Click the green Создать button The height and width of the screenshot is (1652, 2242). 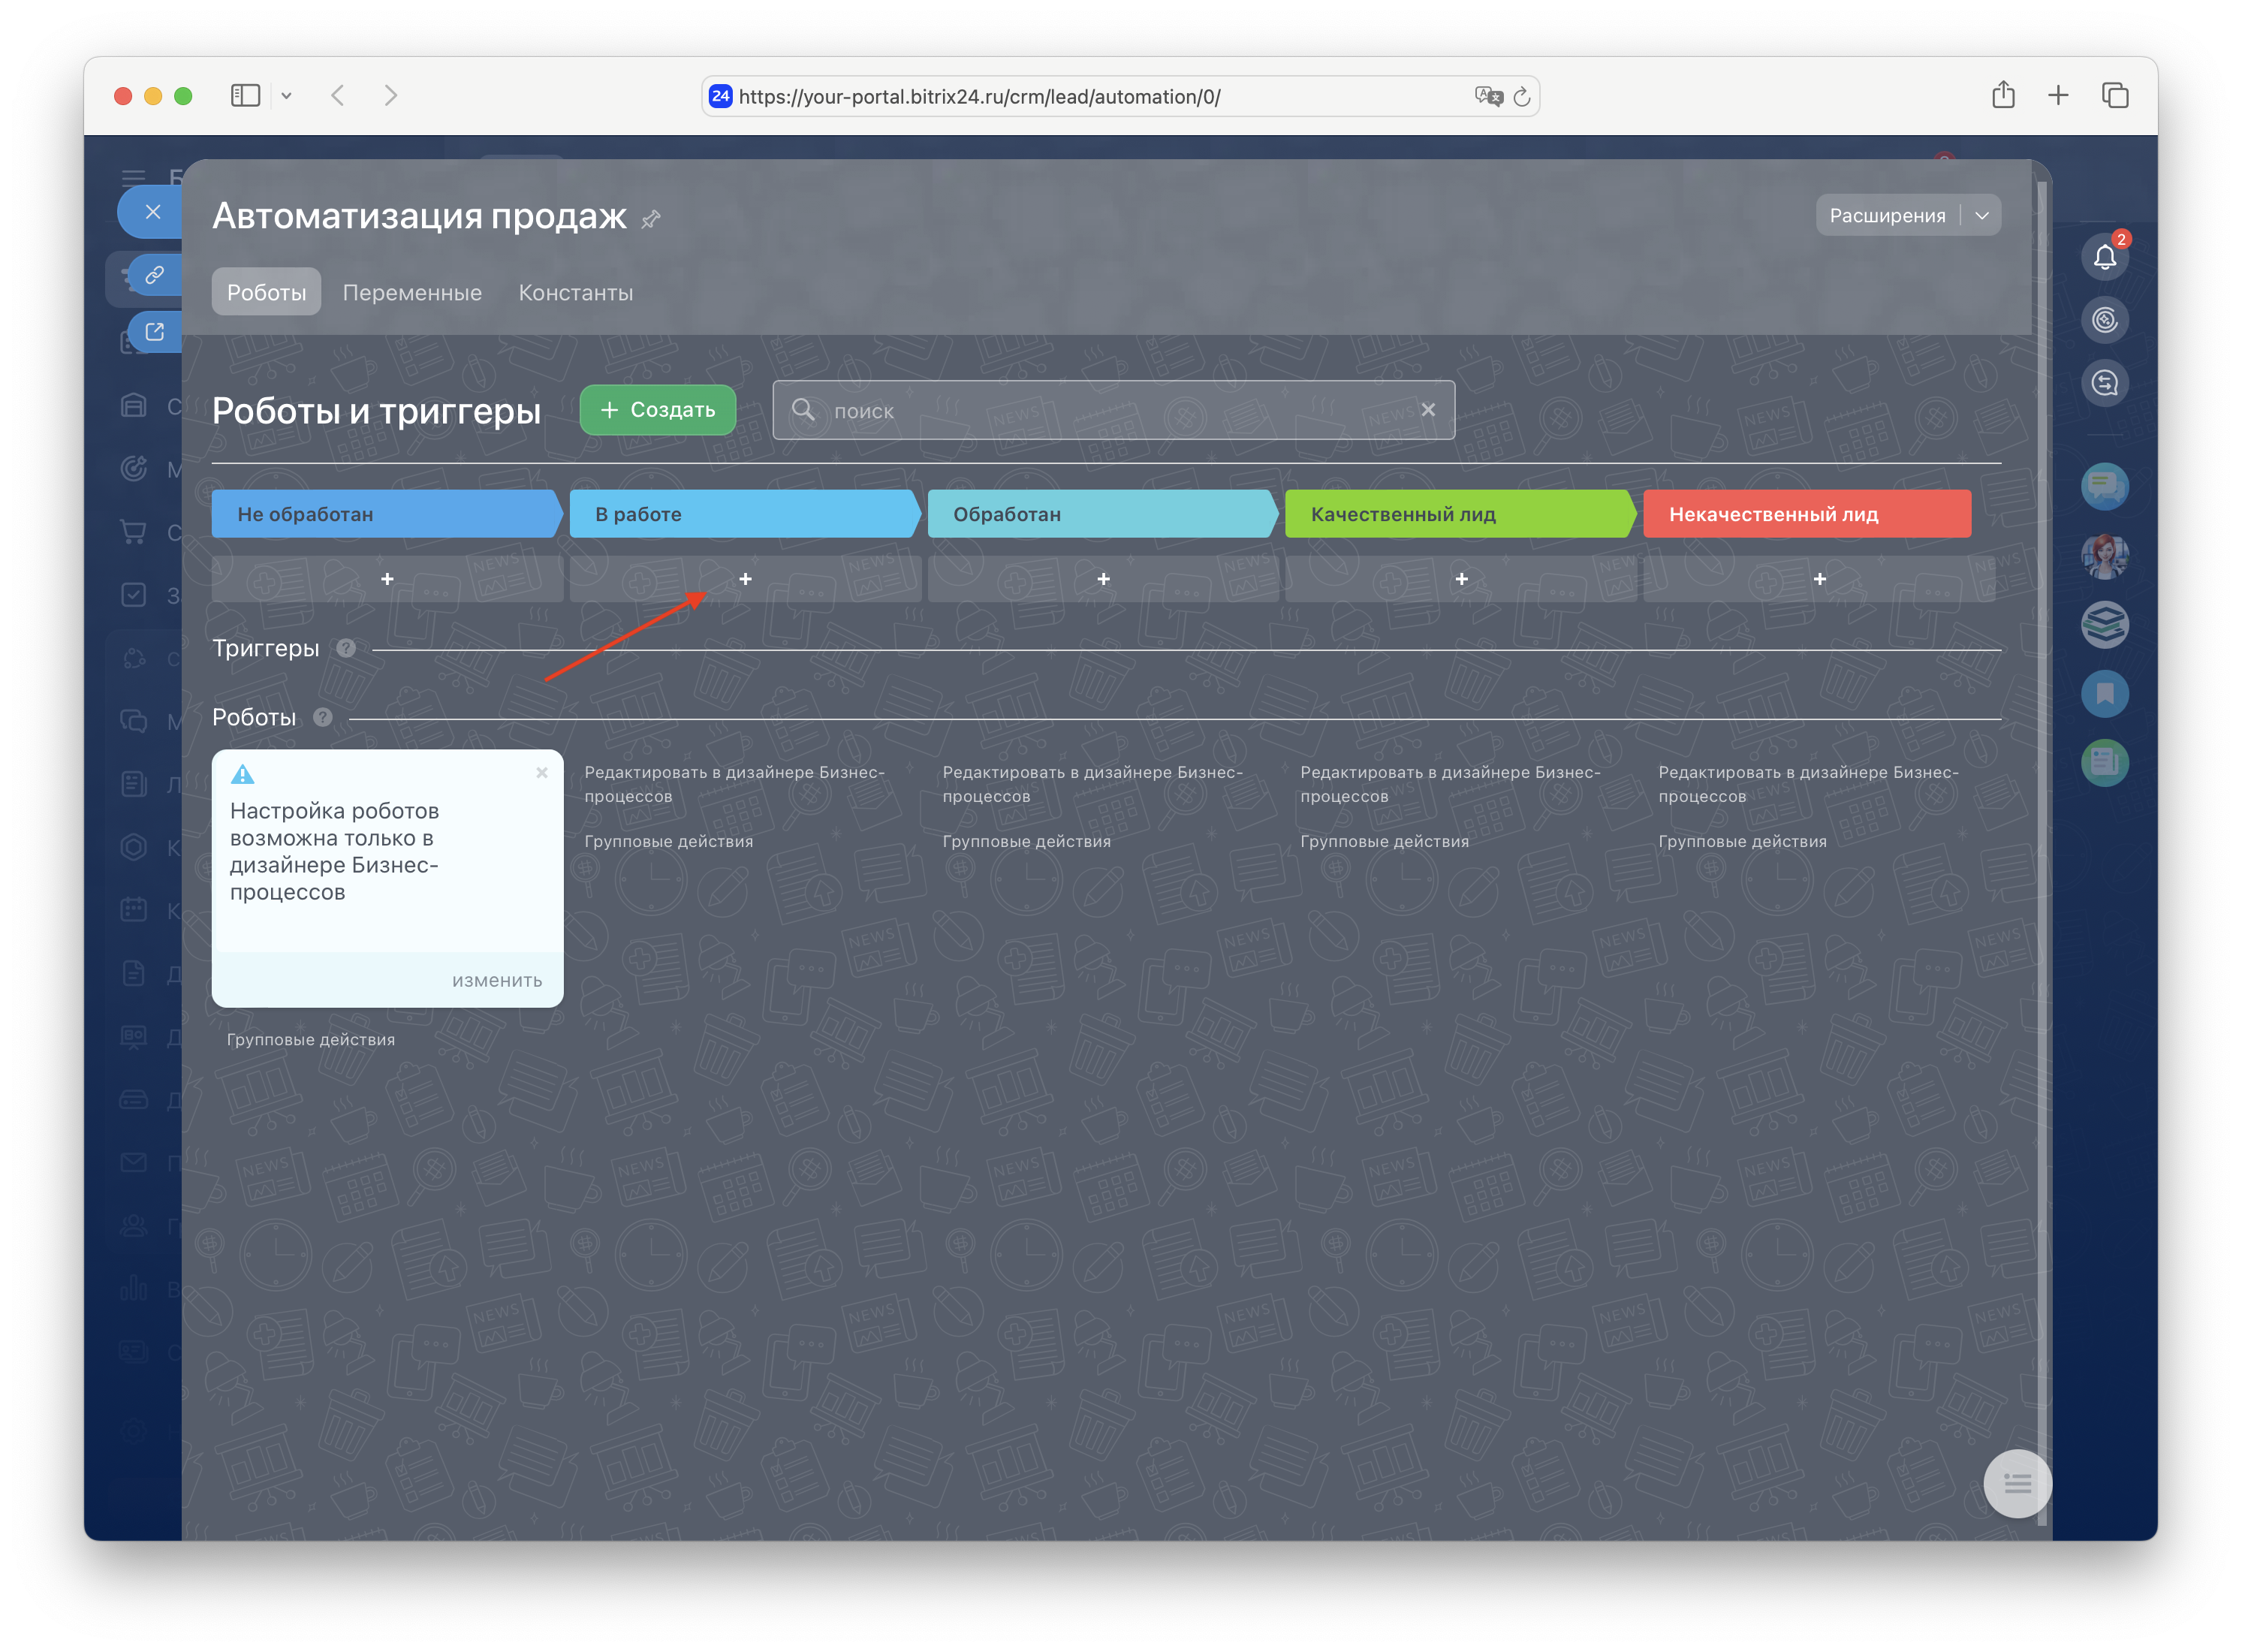click(x=657, y=410)
